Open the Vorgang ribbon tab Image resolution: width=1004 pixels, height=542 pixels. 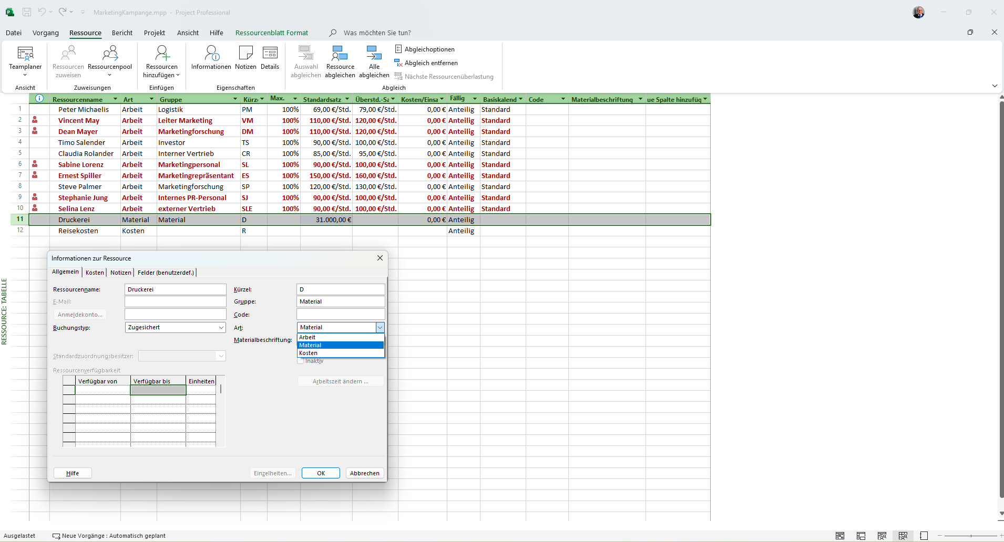point(46,33)
